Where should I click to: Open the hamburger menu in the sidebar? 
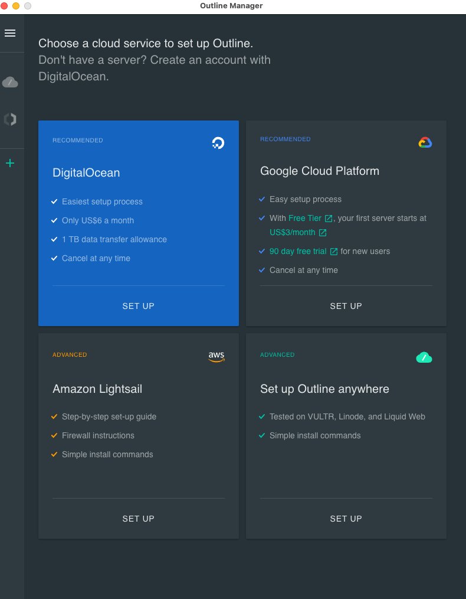(10, 33)
